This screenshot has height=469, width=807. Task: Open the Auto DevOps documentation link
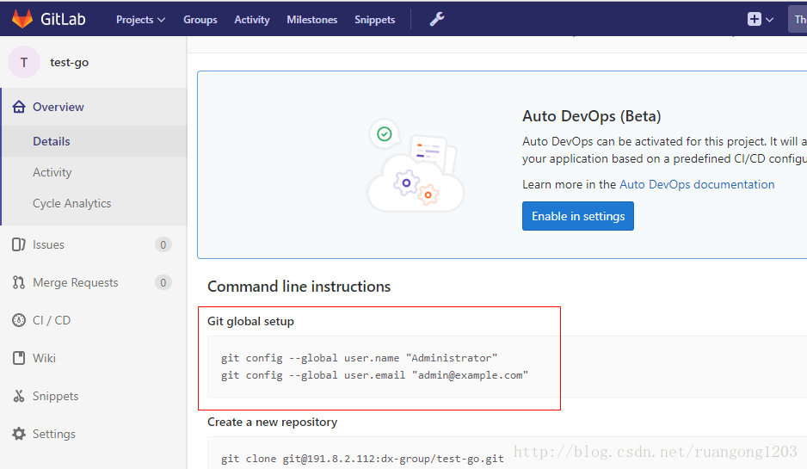point(697,184)
